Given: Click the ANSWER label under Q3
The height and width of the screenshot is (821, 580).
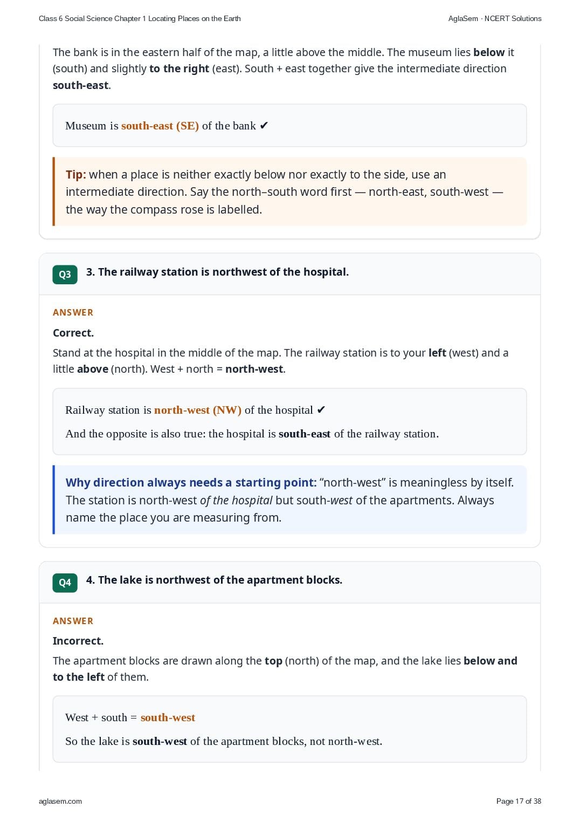Looking at the screenshot, I should pyautogui.click(x=73, y=312).
